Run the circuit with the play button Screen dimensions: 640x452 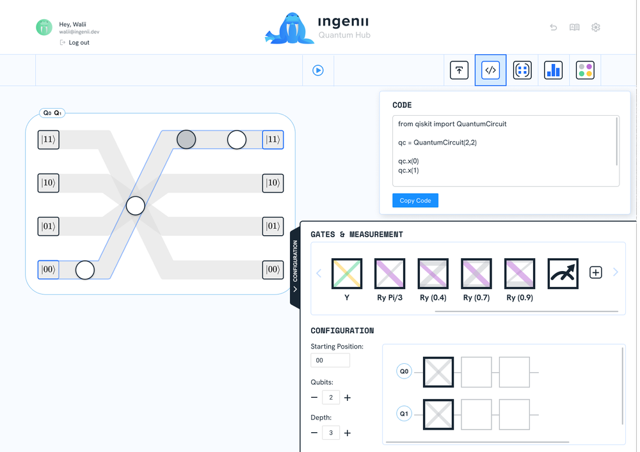[318, 70]
